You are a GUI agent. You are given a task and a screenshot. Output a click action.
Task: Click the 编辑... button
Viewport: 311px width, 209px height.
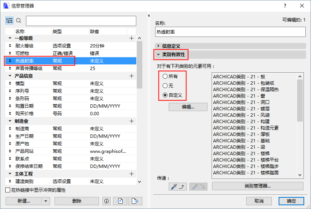188,107
